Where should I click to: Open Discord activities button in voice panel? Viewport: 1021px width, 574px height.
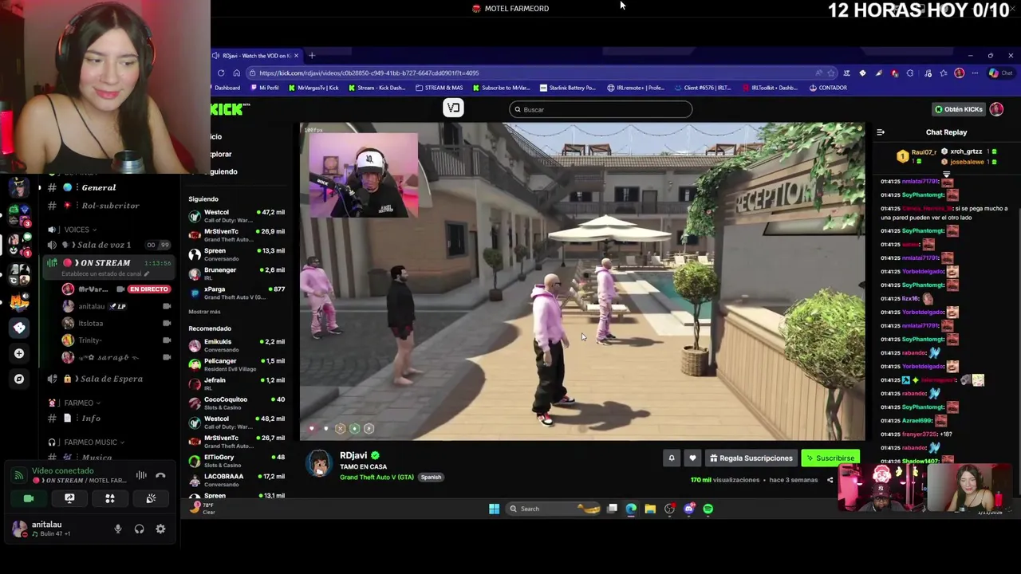(110, 498)
